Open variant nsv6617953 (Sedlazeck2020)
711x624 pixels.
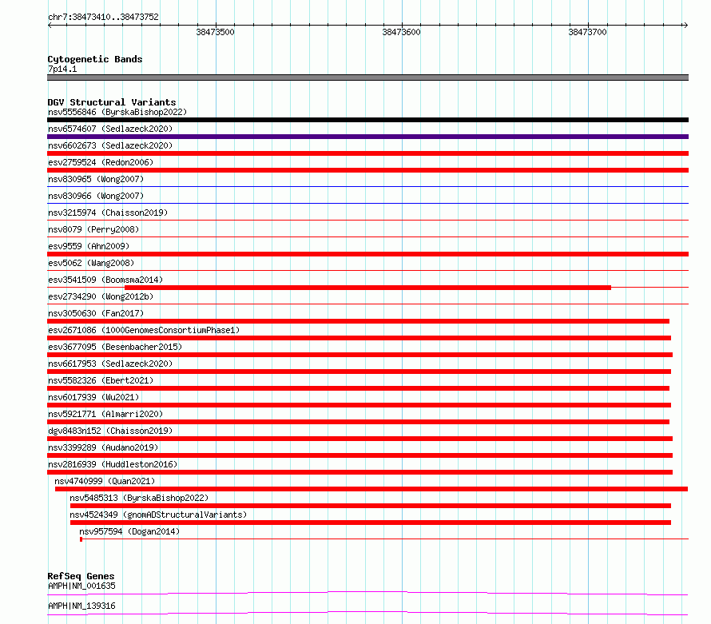pyautogui.click(x=110, y=364)
